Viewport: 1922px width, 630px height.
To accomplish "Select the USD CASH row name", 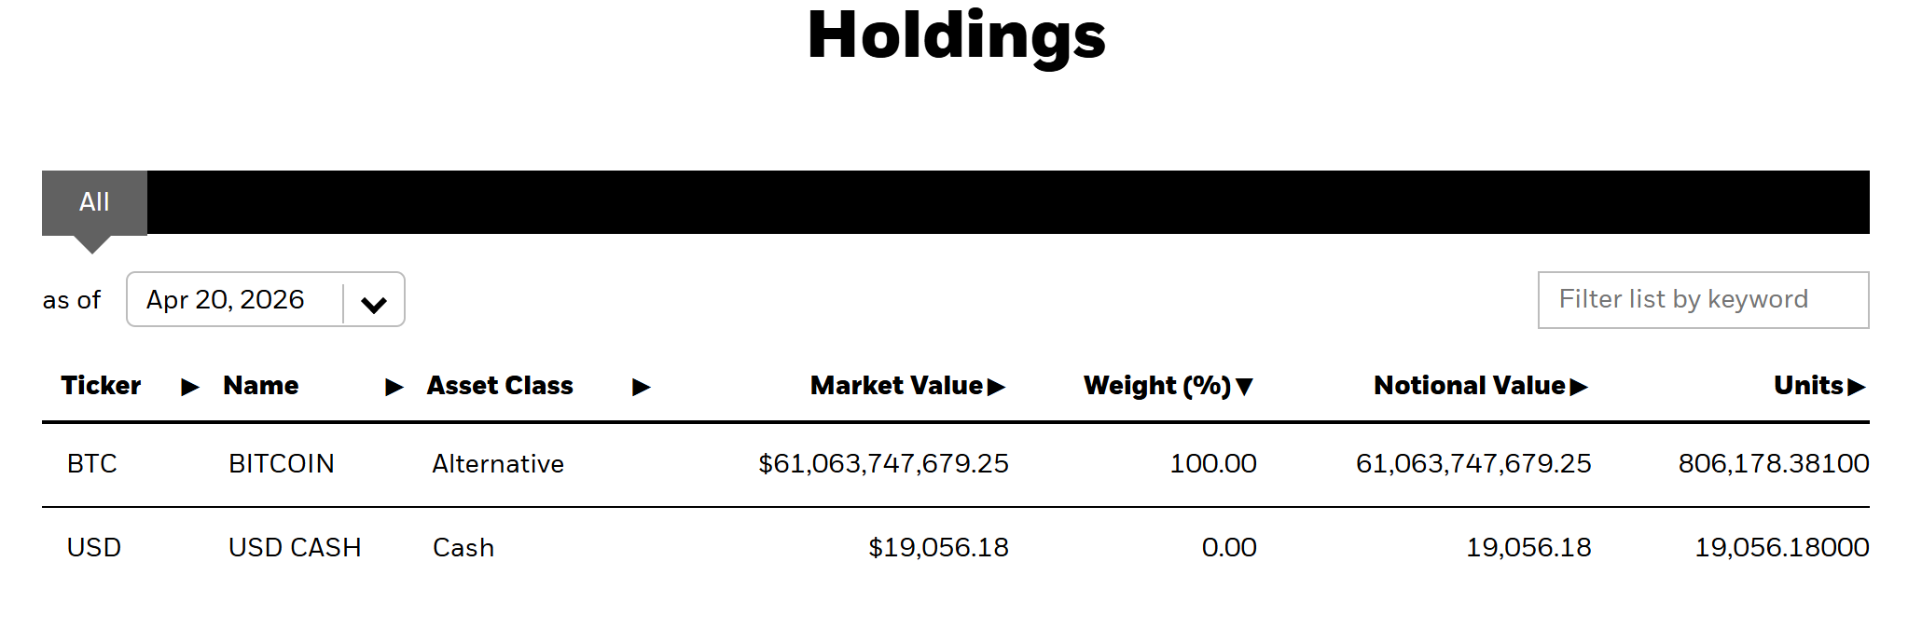I will pyautogui.click(x=295, y=548).
